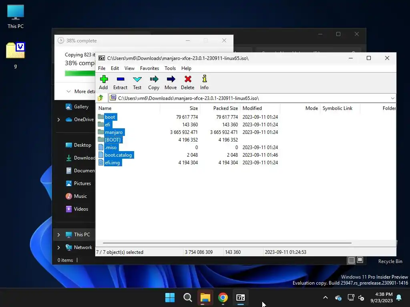Open Desktop in Explorer sidebar
The height and width of the screenshot is (307, 410).
pyautogui.click(x=78, y=145)
